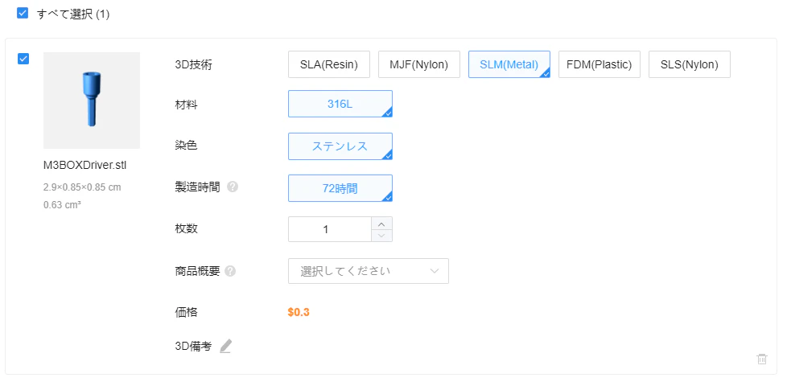
Task: Open the 商品概要 dropdown menu
Action: 369,271
